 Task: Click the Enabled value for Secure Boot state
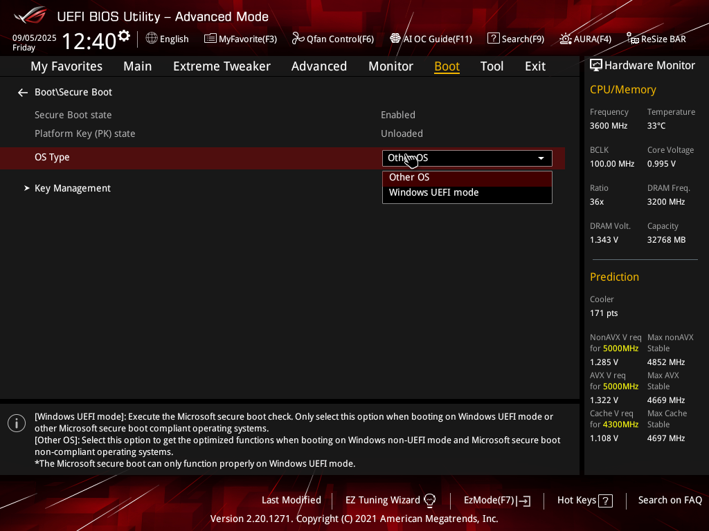point(398,115)
